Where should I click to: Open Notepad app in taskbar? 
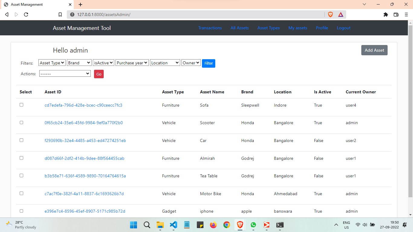pos(187,225)
